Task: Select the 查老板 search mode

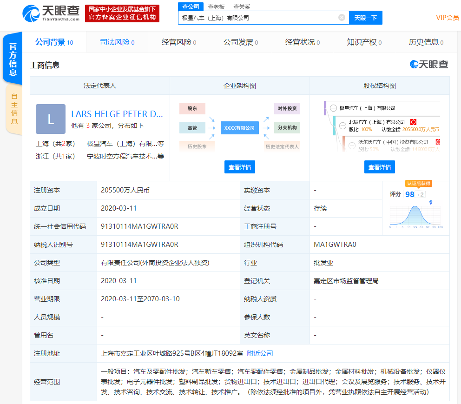Action: [216, 7]
